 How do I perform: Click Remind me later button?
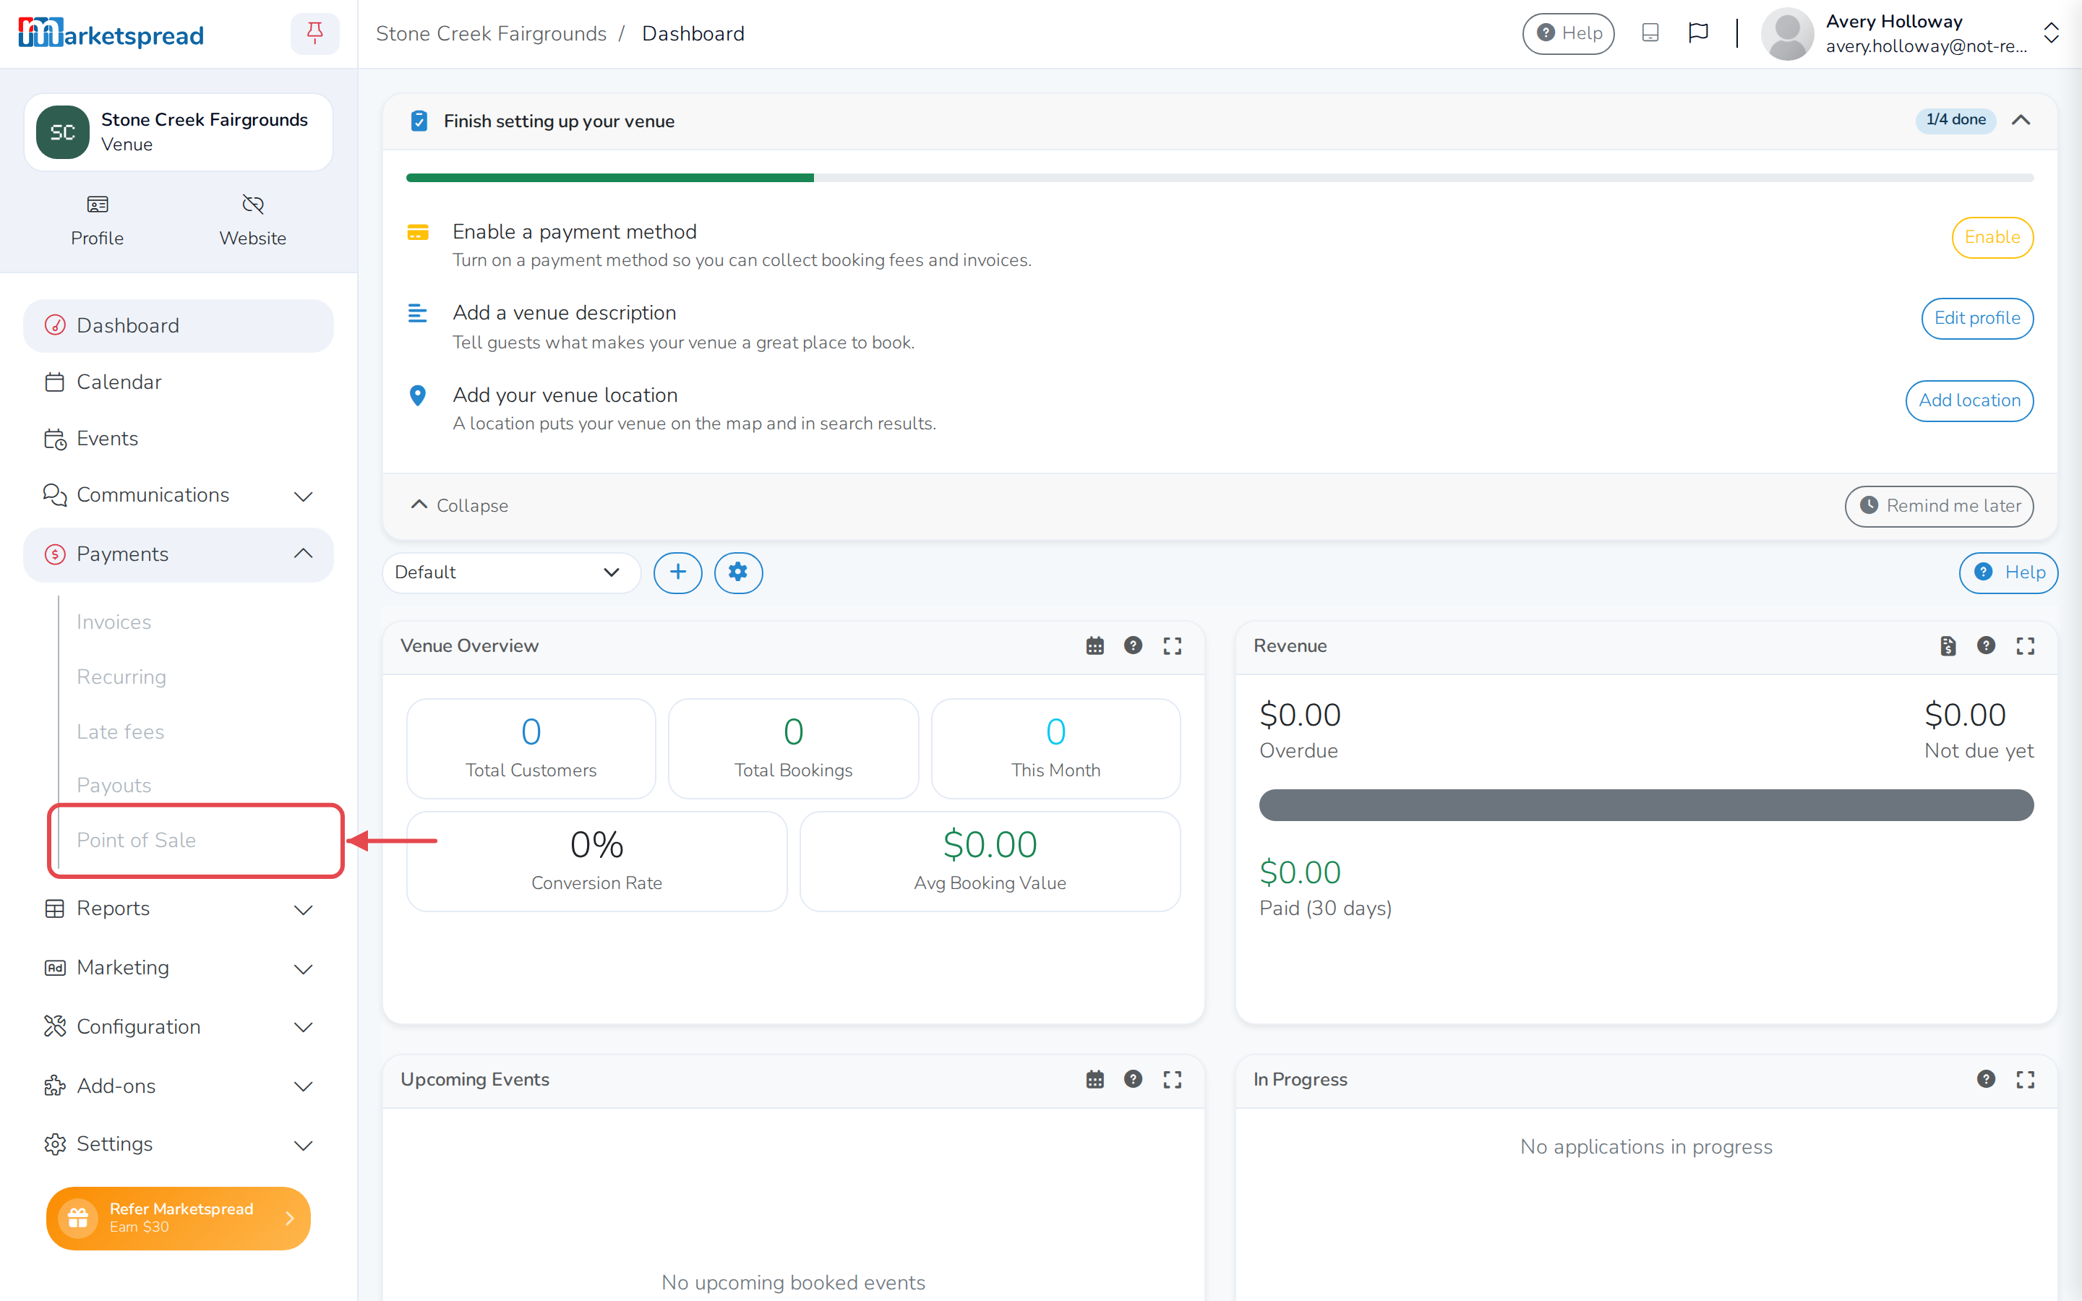coord(1939,506)
